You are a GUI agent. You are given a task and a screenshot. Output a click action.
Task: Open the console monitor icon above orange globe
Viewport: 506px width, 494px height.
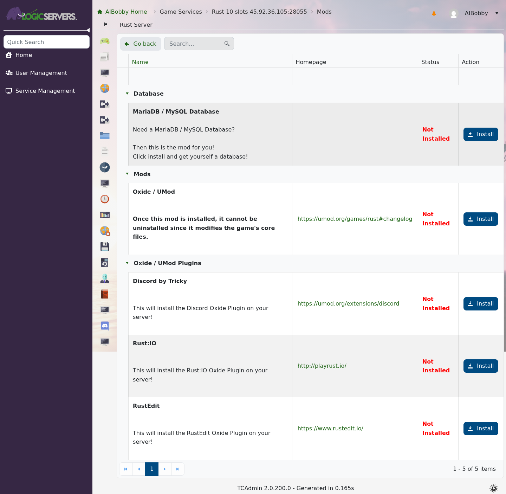pos(105,72)
